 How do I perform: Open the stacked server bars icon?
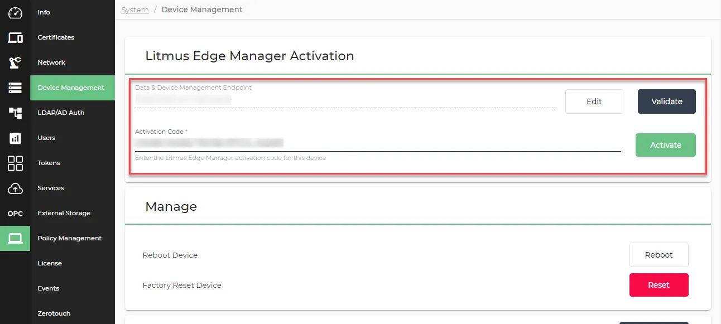pos(15,88)
